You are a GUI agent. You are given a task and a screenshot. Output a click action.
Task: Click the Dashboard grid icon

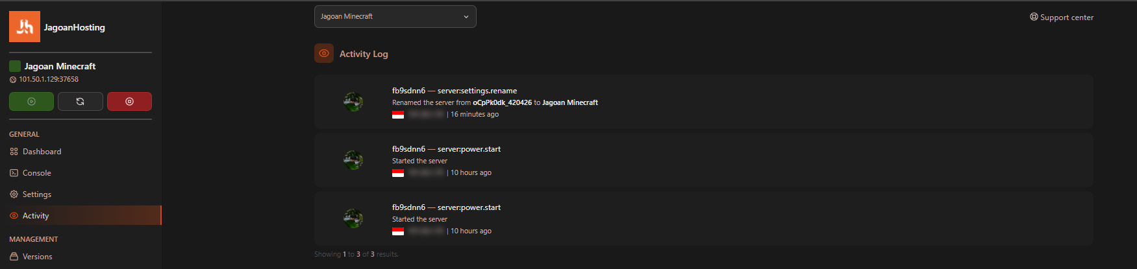click(14, 152)
